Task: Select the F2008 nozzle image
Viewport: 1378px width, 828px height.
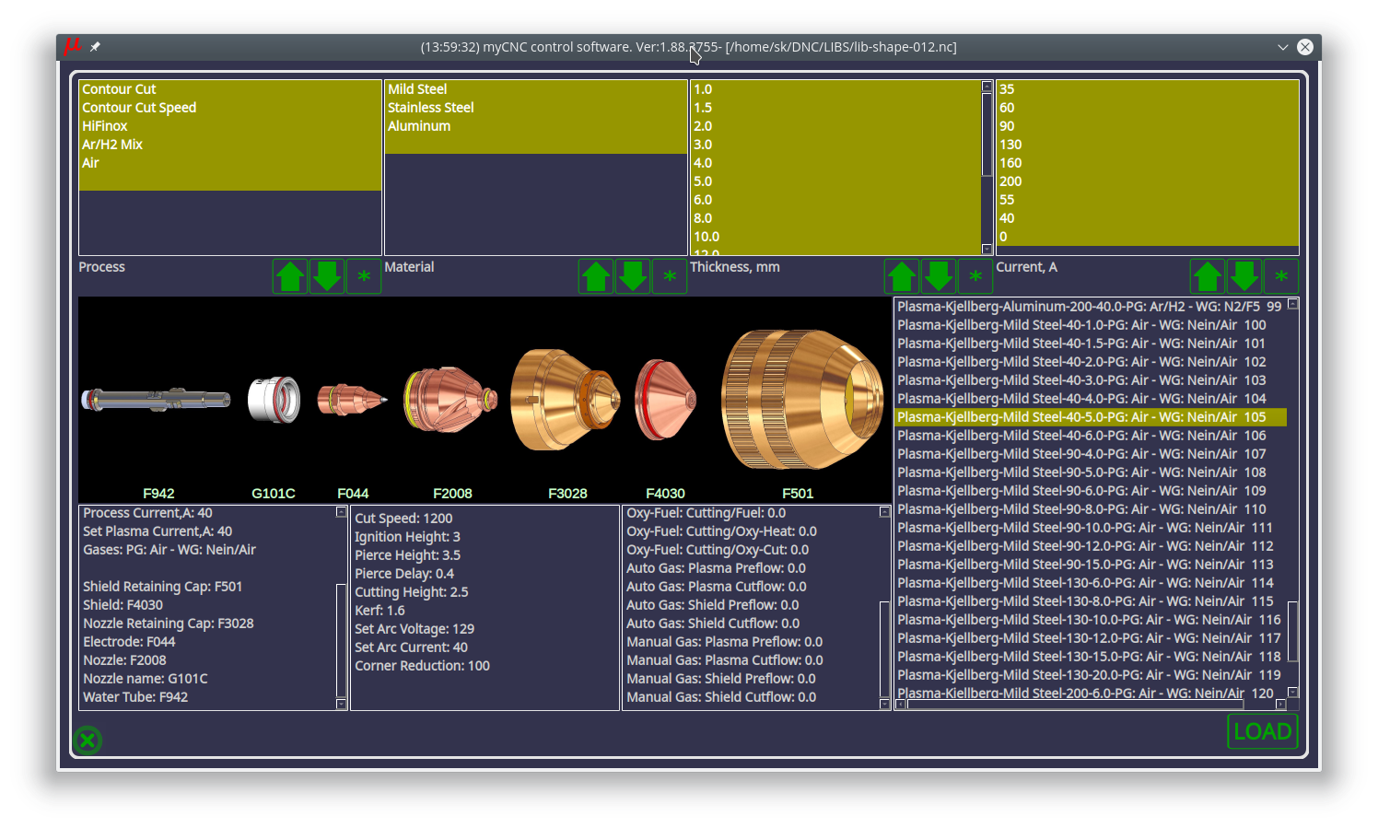Action: click(451, 400)
